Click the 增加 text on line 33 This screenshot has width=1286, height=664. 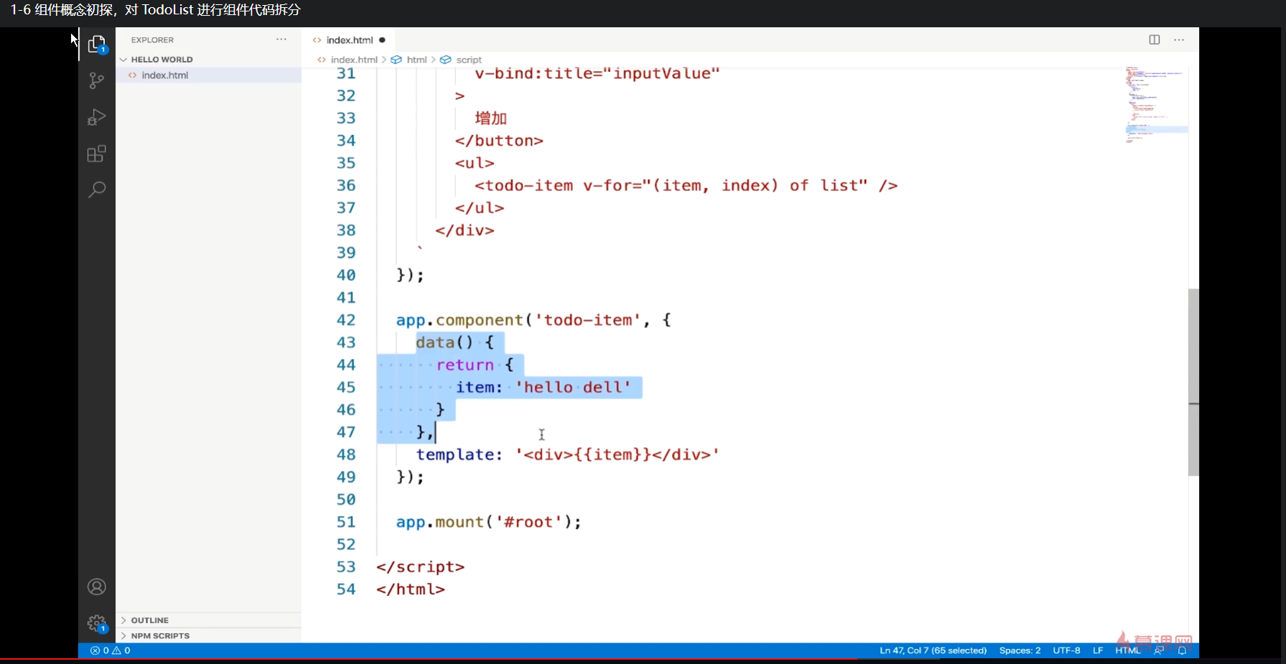pyautogui.click(x=491, y=118)
